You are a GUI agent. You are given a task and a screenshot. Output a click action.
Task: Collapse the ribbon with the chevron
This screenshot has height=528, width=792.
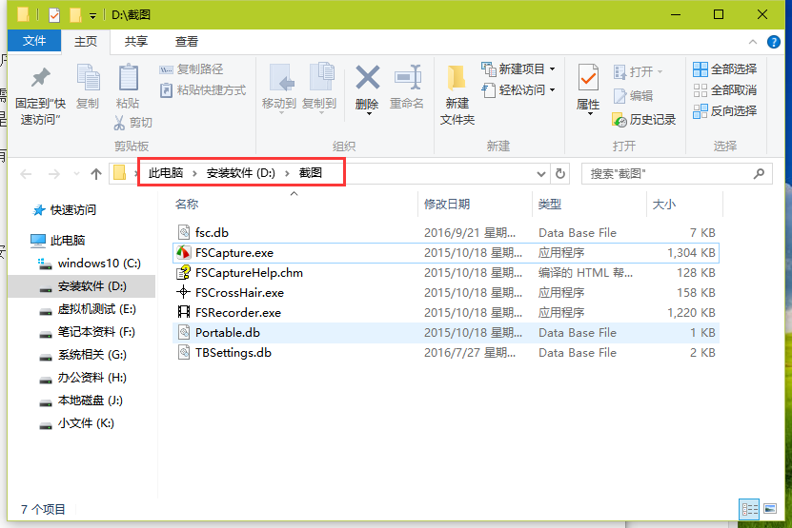754,42
